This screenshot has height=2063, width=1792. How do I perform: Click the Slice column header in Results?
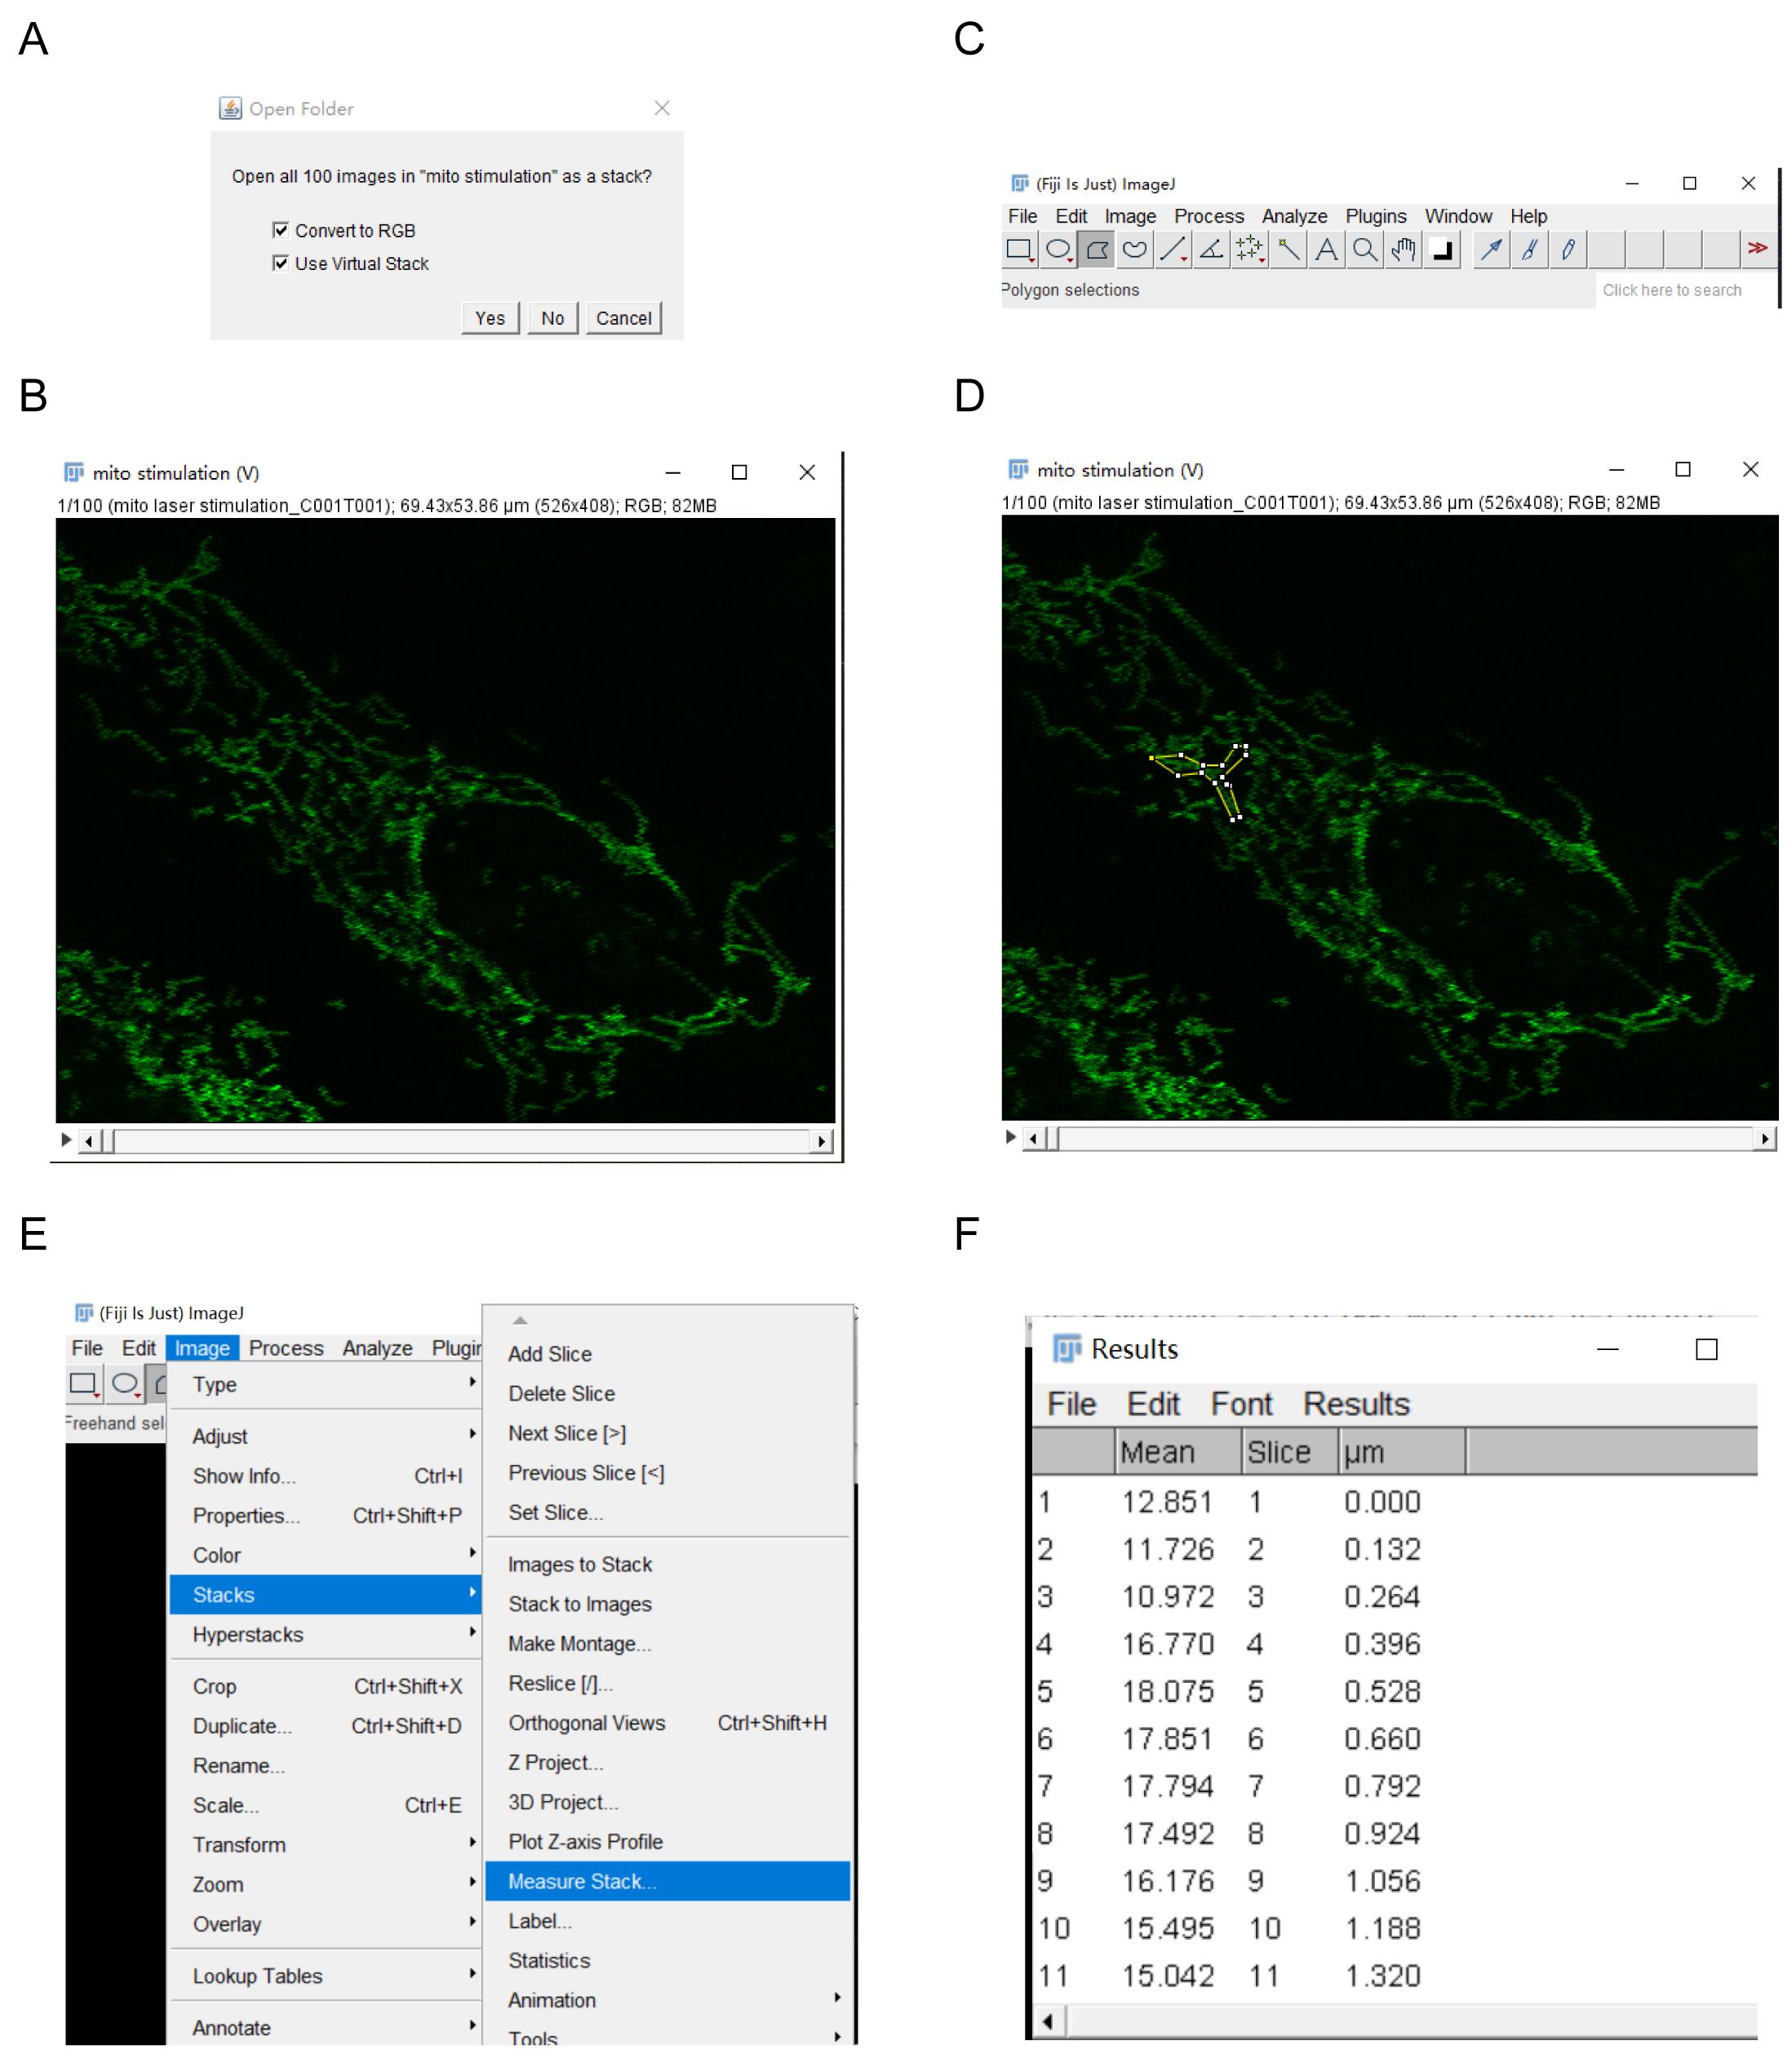click(x=1290, y=1451)
